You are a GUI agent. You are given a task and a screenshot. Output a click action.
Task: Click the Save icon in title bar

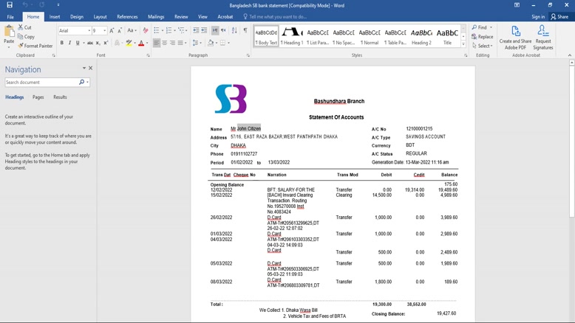tap(10, 5)
